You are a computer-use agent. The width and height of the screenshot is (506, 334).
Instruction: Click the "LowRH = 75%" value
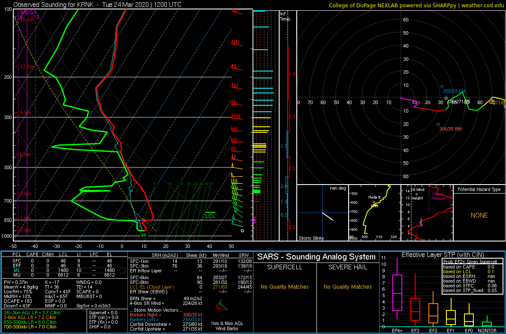pyautogui.click(x=17, y=292)
